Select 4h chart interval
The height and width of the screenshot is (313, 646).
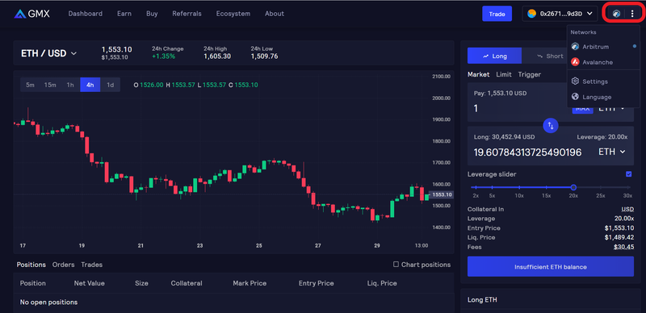click(x=90, y=85)
